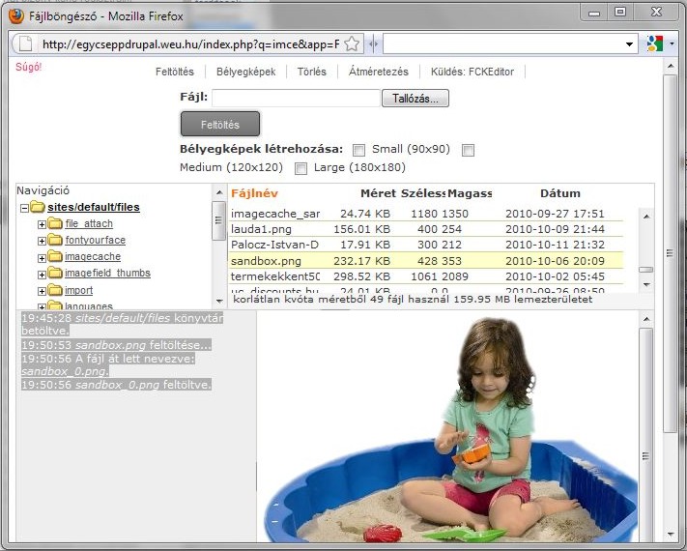
Task: Open the Törlés tab
Action: (x=311, y=72)
